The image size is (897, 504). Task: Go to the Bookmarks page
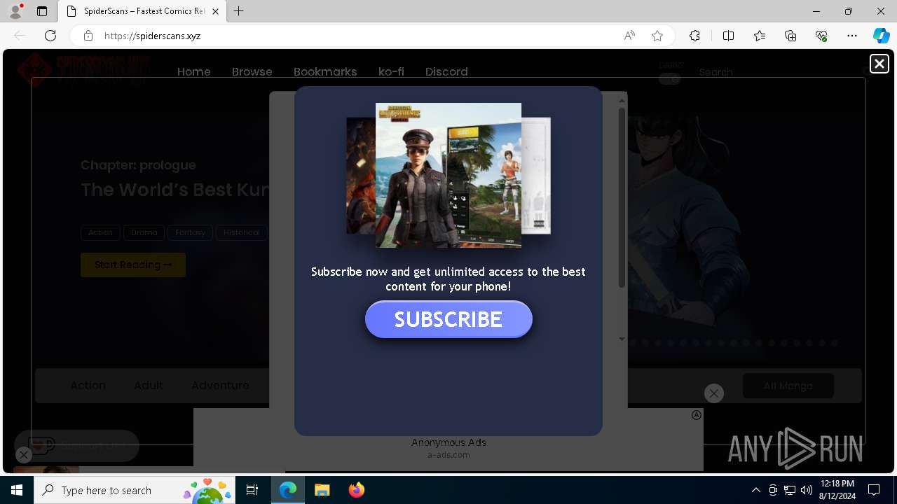click(325, 71)
